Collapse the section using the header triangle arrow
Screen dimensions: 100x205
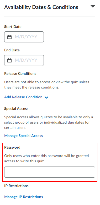[93, 6]
